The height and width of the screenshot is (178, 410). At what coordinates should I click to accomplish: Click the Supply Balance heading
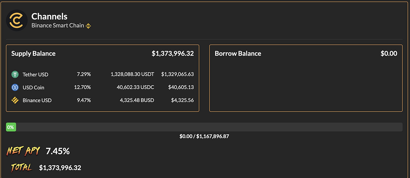33,54
